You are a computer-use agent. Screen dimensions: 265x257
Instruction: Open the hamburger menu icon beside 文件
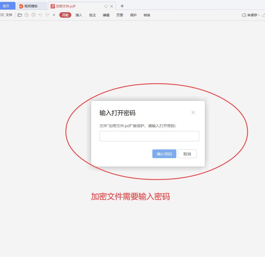2,15
